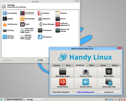
Task: Click the Help button in Settings
Action: [40, 60]
